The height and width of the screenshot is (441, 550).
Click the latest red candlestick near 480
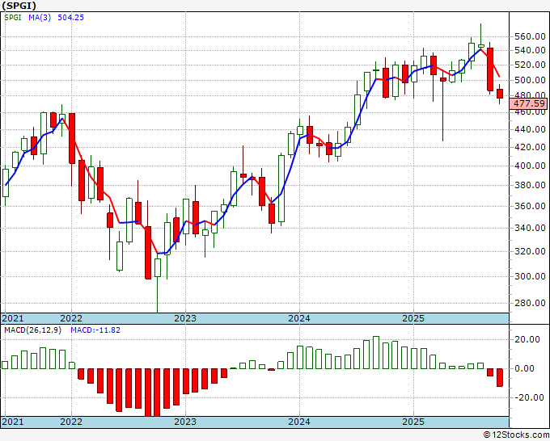pos(500,94)
